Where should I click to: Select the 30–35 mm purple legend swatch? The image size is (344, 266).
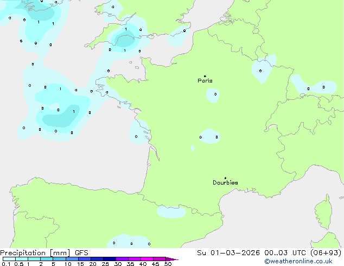coord(122,259)
